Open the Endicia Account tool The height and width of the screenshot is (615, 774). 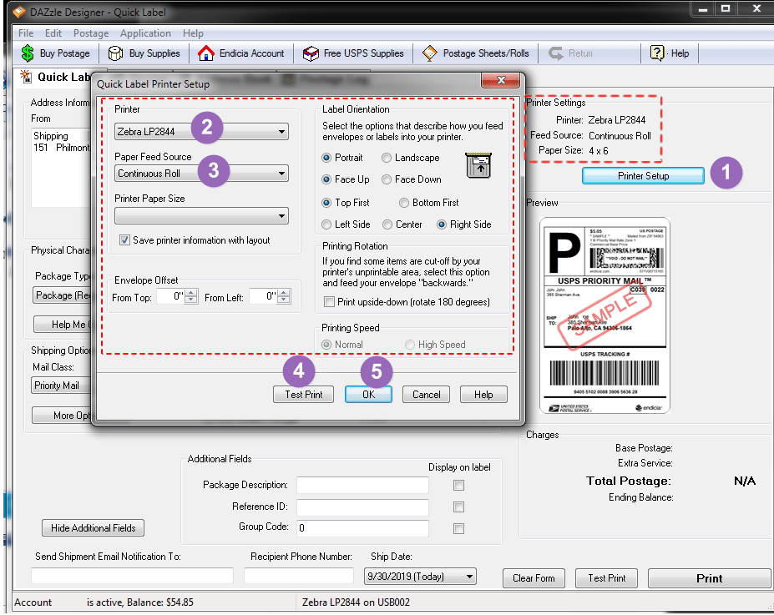(x=241, y=53)
